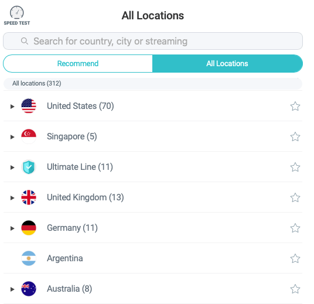Mark Argentina as favorite via star
Screen dimensions: 314x304
(x=295, y=258)
